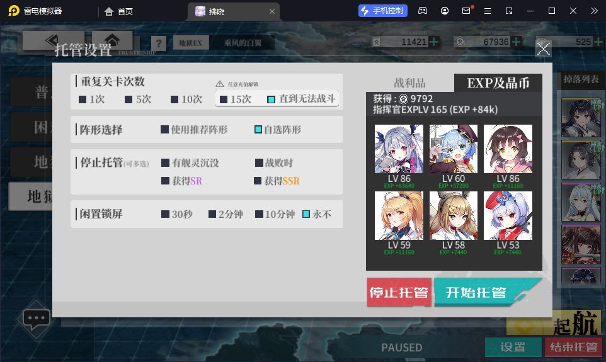Close the 托管设置 dialog with X icon
Image resolution: width=606 pixels, height=362 pixels.
pyautogui.click(x=543, y=49)
